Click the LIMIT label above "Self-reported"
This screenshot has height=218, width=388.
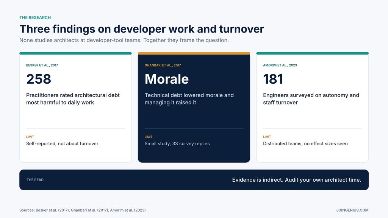pos(30,137)
